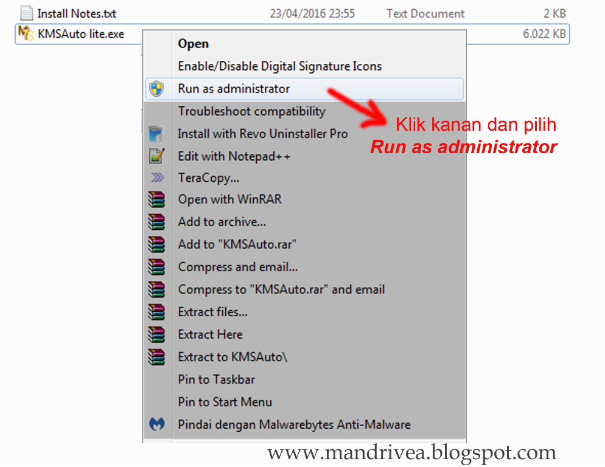Click Run as administrator entry
This screenshot has width=605, height=467.
[x=304, y=89]
